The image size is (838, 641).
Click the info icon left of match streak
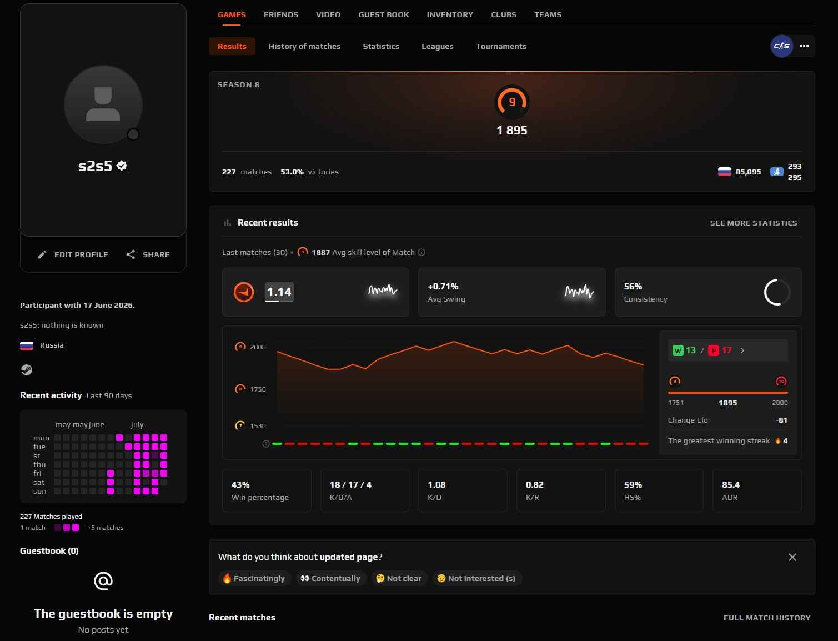[265, 444]
